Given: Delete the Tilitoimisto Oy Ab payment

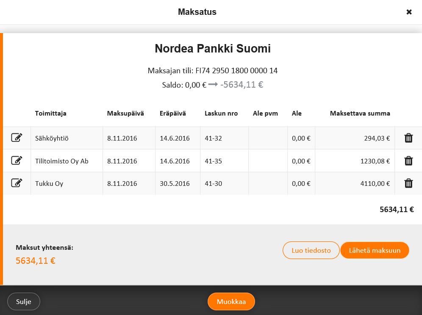Looking at the screenshot, I should [408, 160].
